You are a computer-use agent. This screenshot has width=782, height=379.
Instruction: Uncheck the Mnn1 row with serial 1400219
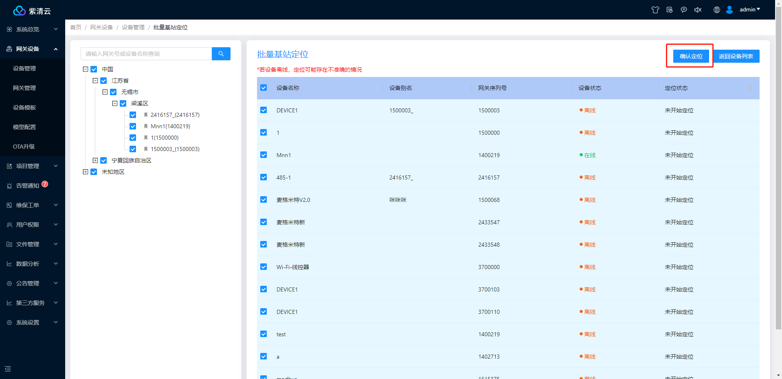[x=264, y=155]
